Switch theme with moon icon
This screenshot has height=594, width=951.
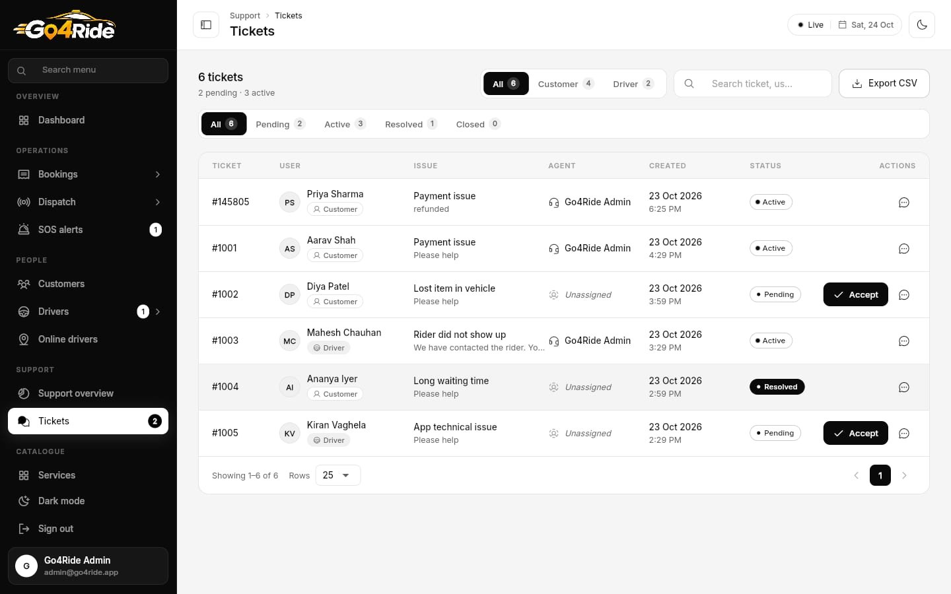(922, 25)
